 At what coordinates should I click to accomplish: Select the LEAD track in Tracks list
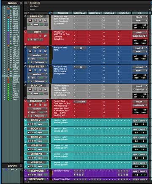click(15, 46)
